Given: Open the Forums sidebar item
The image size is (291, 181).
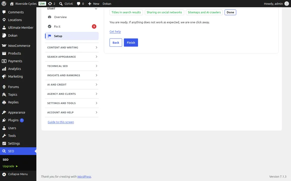Looking at the screenshot, I should [x=18, y=87].
